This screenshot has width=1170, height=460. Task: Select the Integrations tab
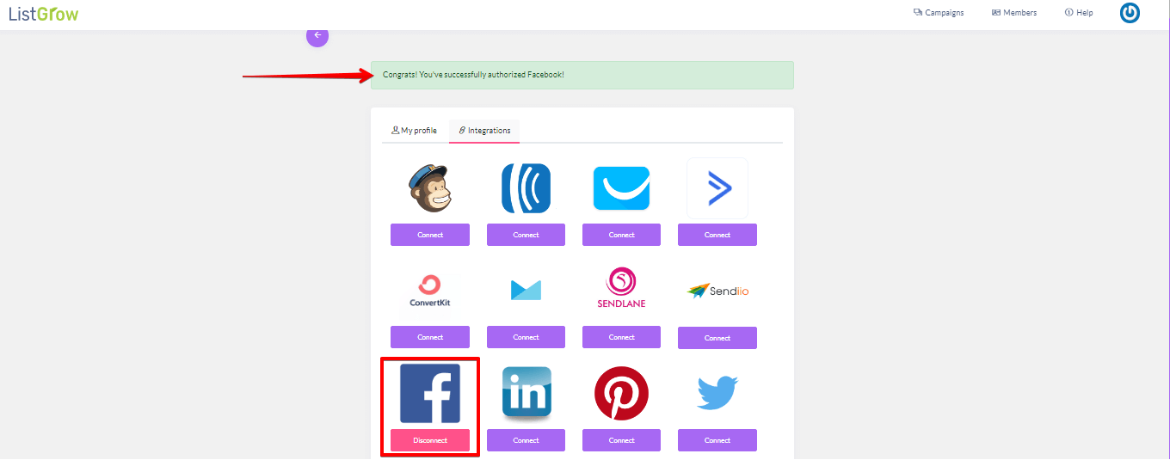pyautogui.click(x=484, y=131)
